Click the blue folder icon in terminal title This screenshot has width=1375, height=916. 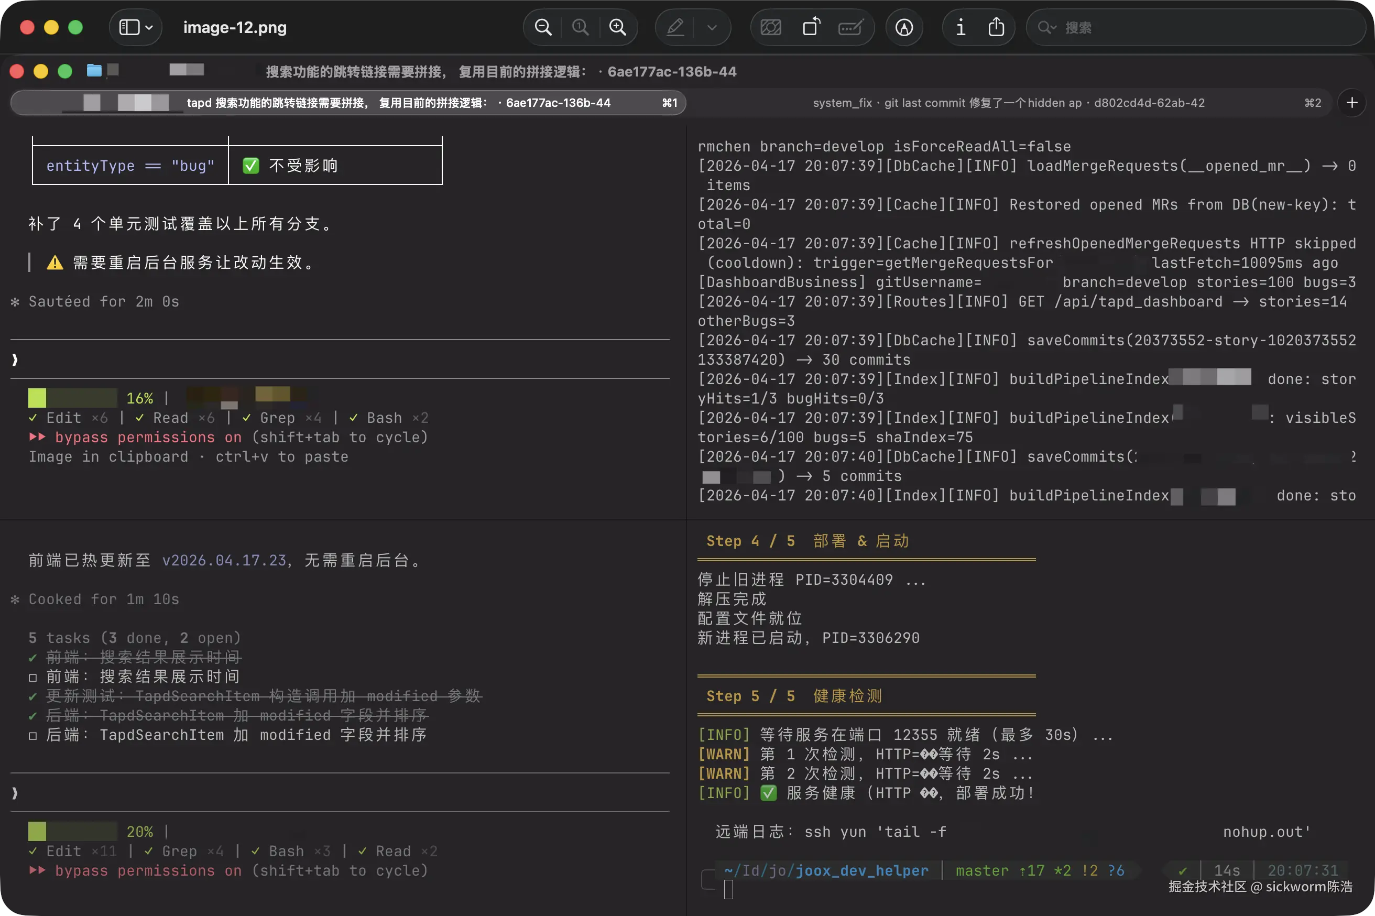(94, 71)
